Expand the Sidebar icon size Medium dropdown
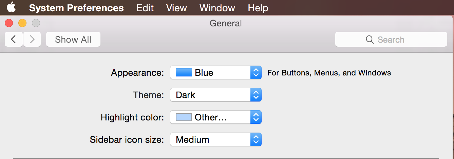Viewport: 454px width, 159px height. 210,139
